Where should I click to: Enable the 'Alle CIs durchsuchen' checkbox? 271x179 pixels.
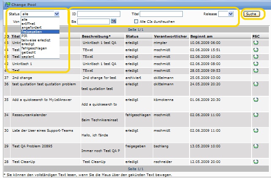136,21
